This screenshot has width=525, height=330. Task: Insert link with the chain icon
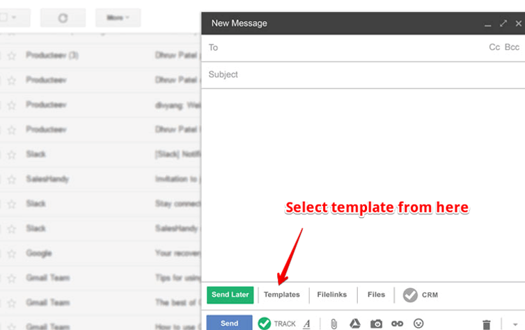[x=397, y=324]
